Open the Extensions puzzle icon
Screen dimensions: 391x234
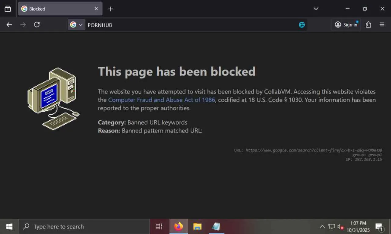coord(368,25)
